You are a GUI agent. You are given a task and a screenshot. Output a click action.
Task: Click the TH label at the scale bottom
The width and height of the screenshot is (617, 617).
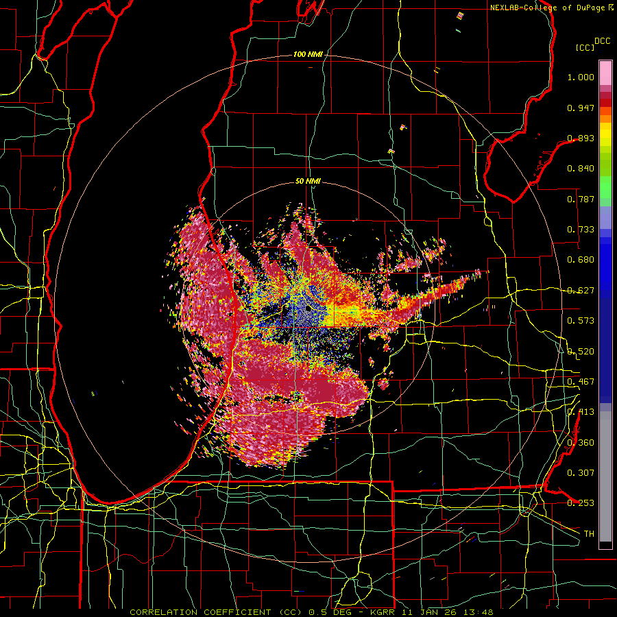click(x=589, y=534)
